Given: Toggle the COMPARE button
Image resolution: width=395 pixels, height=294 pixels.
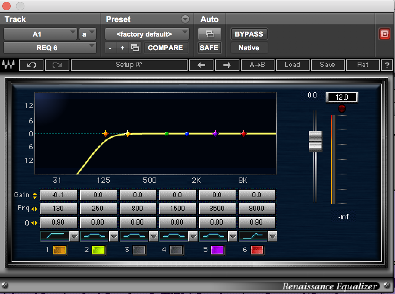Looking at the screenshot, I should (165, 48).
